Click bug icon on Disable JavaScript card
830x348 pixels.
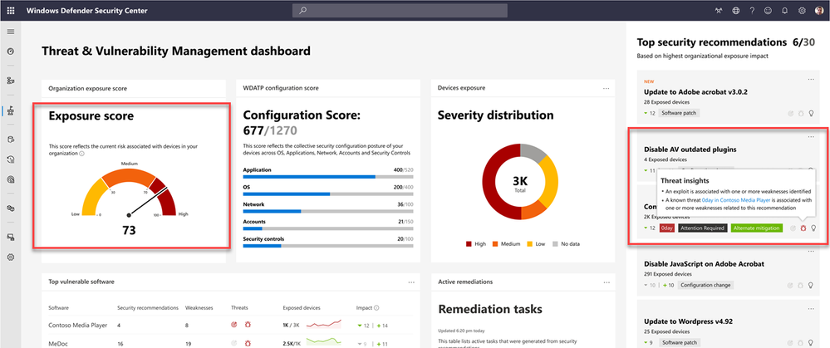point(802,285)
